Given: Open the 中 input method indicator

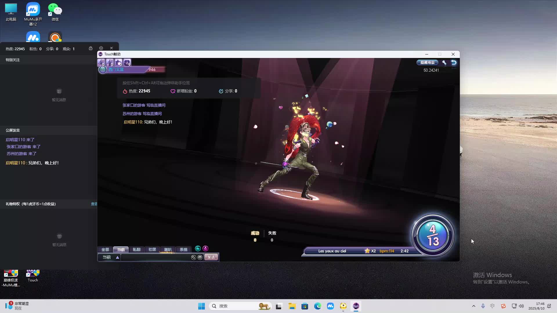Looking at the screenshot, I should (x=492, y=306).
